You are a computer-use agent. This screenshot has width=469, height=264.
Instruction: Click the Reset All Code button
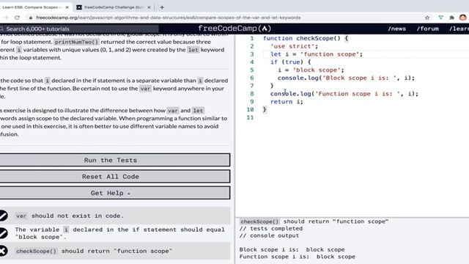[115, 176]
